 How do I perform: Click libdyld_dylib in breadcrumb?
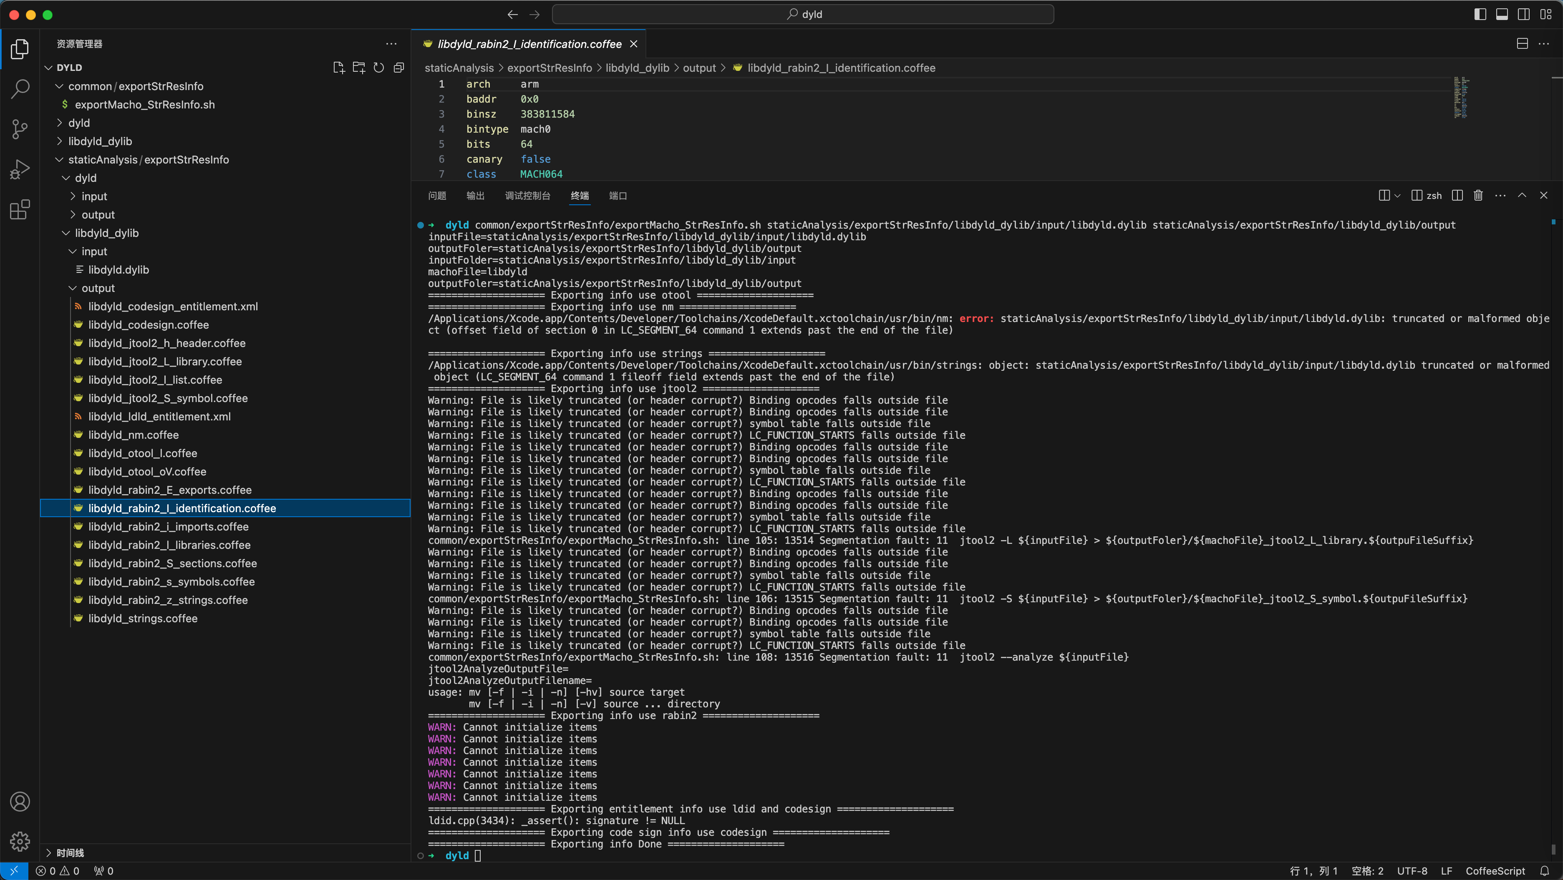(x=637, y=68)
